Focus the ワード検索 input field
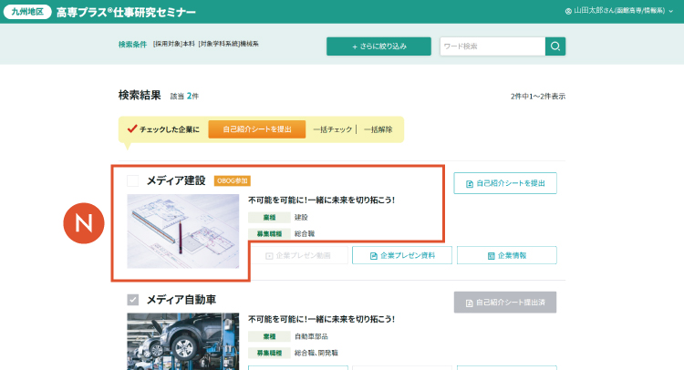This screenshot has width=684, height=370. [492, 46]
